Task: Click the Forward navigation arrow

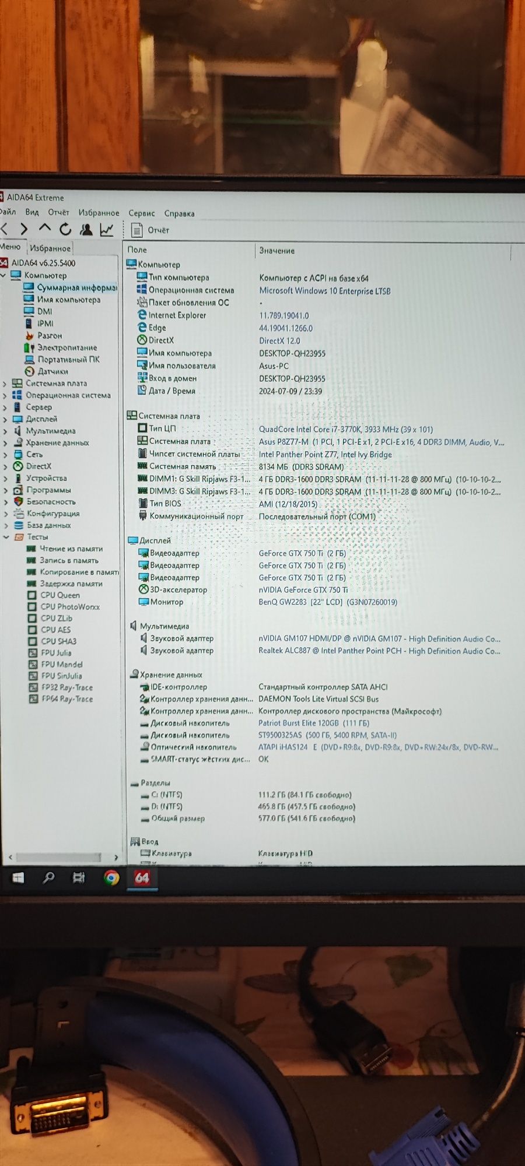Action: pos(24,229)
